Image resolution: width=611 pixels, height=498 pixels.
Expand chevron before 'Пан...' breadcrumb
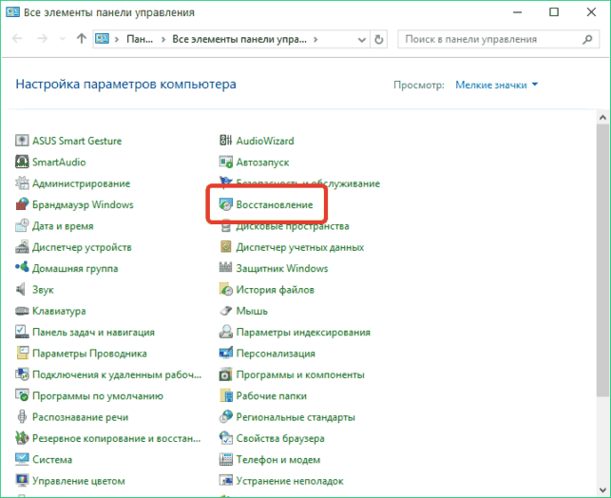click(116, 39)
